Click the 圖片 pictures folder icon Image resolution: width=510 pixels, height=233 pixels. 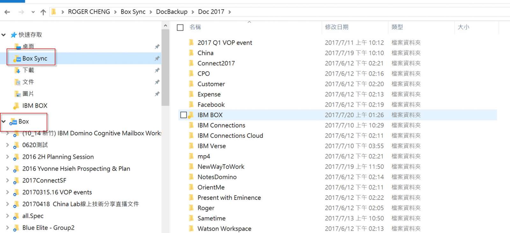click(18, 94)
